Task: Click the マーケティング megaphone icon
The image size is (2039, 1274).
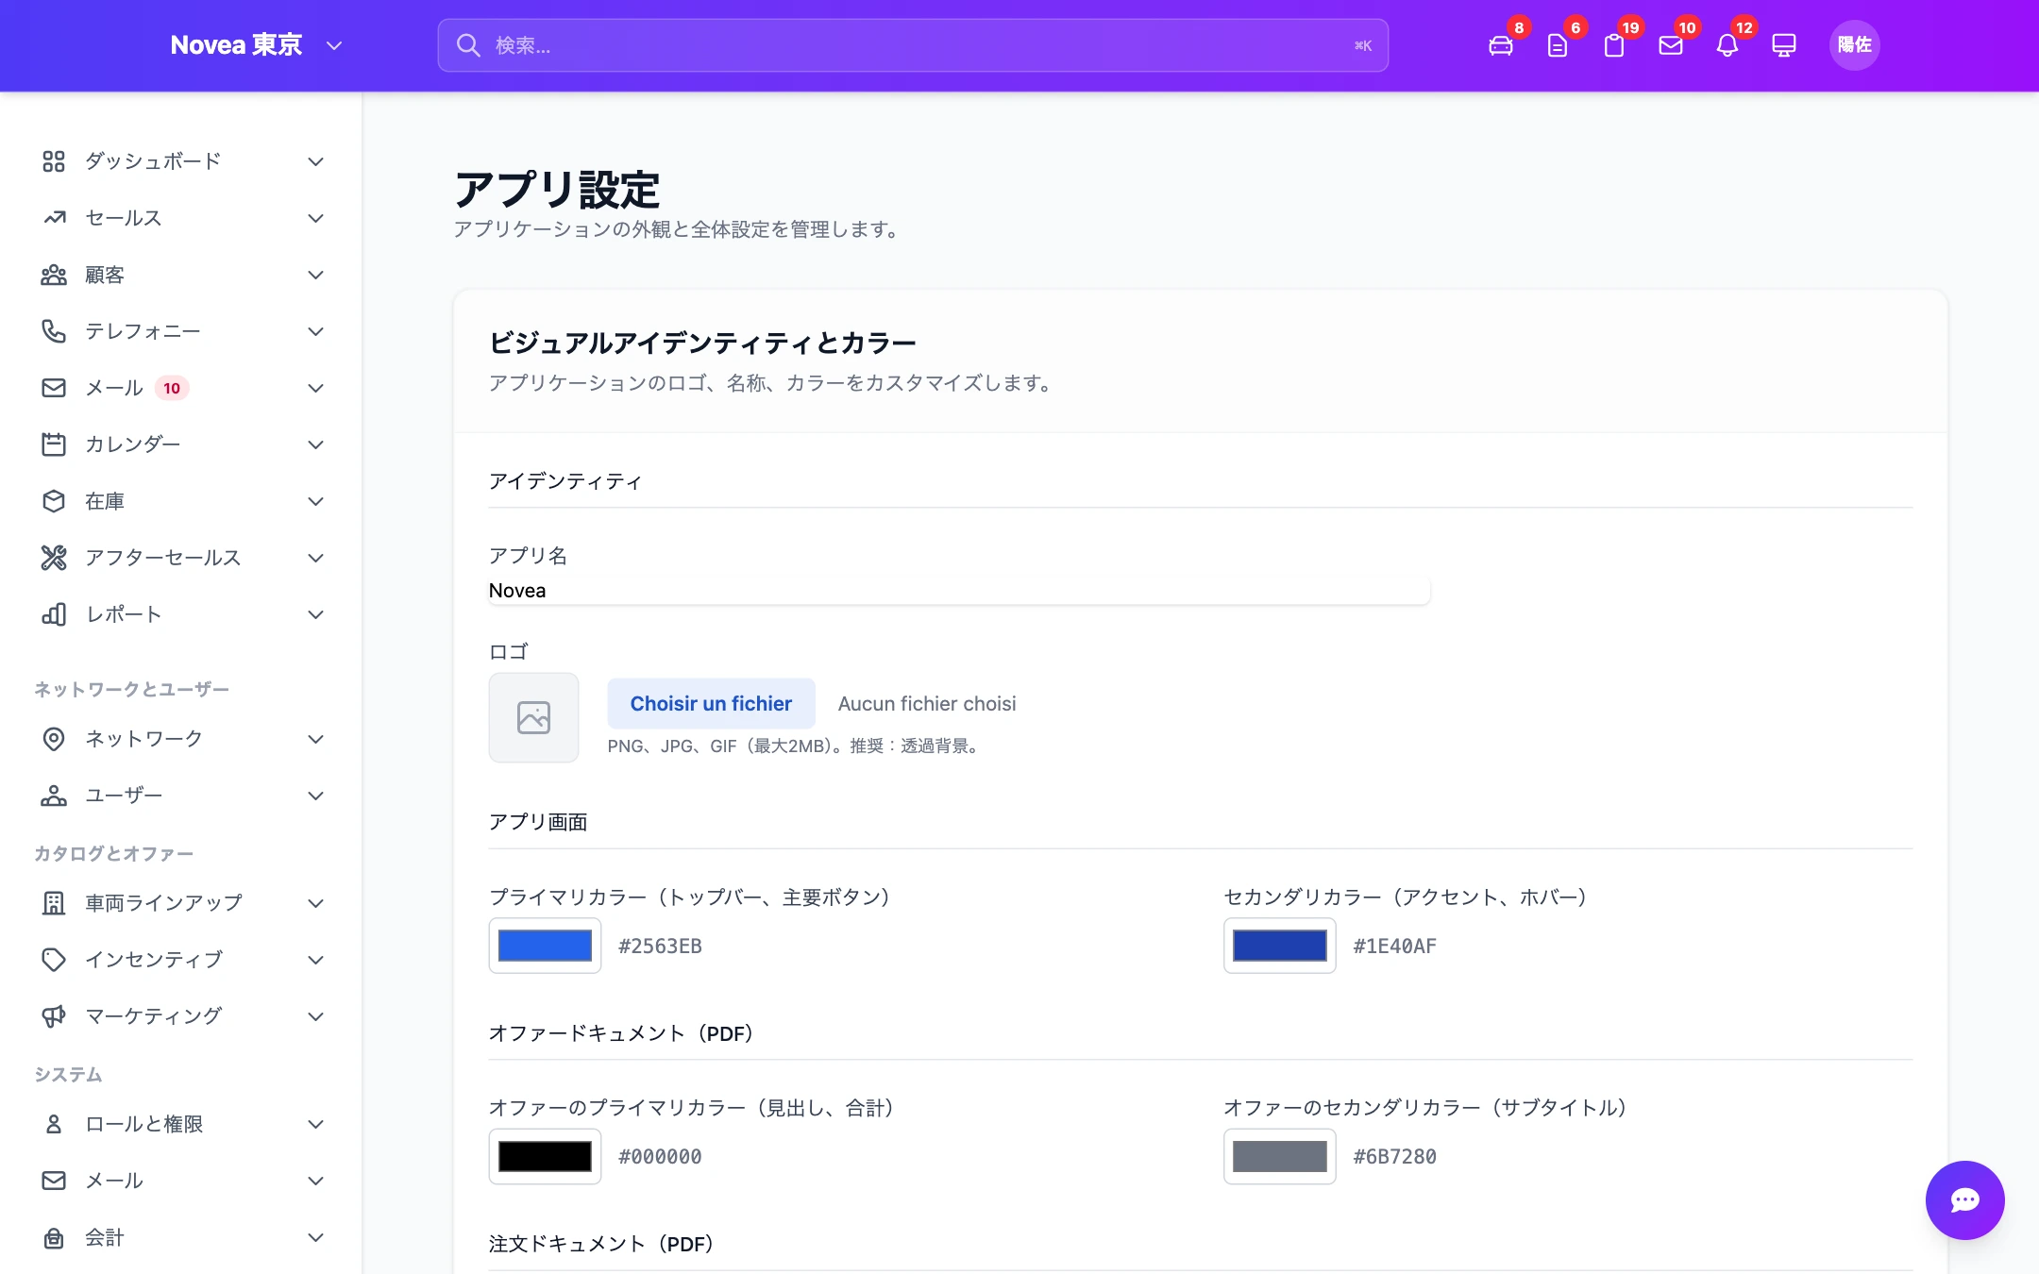Action: tap(54, 1016)
